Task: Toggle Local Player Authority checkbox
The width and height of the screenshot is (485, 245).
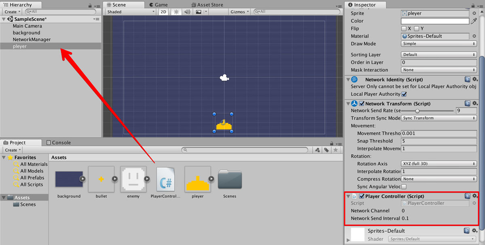Action: click(x=404, y=94)
